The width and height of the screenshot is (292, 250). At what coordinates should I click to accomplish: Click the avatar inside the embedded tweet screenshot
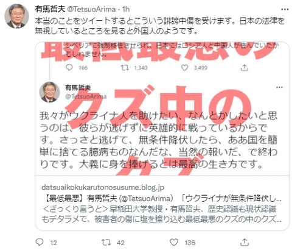tap(49, 92)
